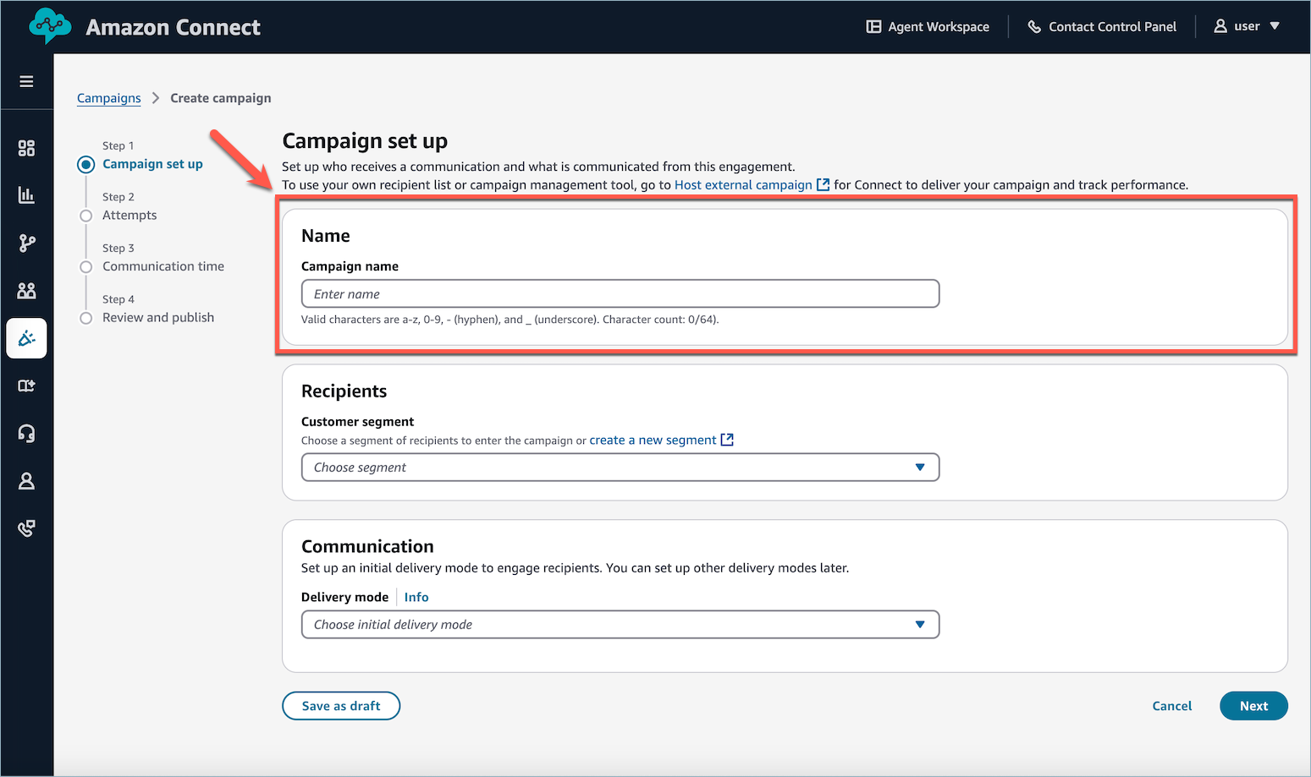Open the Contact Control Panel
Image resolution: width=1311 pixels, height=777 pixels.
(1102, 26)
